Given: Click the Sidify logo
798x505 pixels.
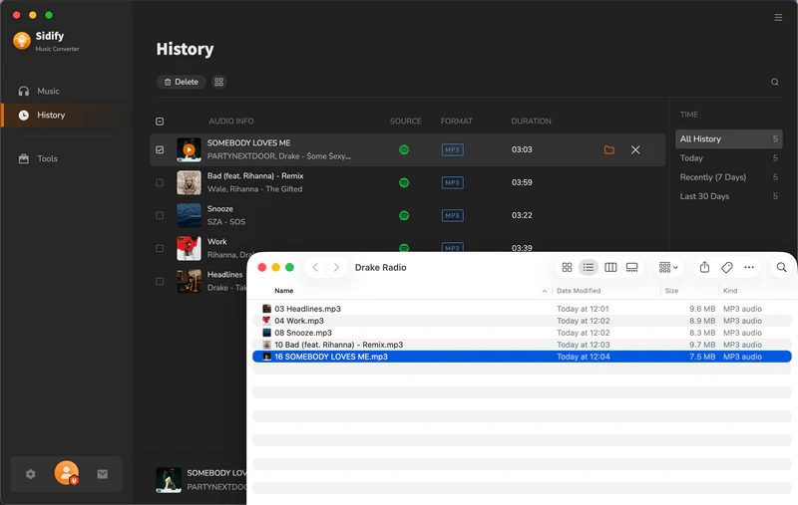Looking at the screenshot, I should (22, 40).
